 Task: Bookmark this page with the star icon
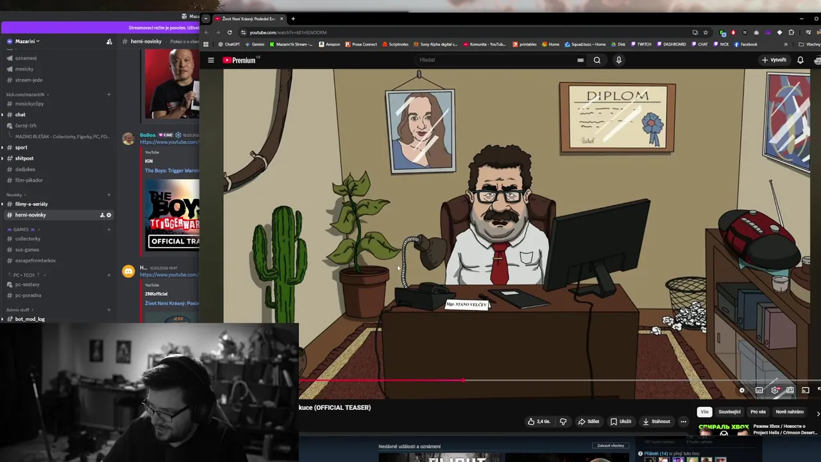click(x=706, y=32)
